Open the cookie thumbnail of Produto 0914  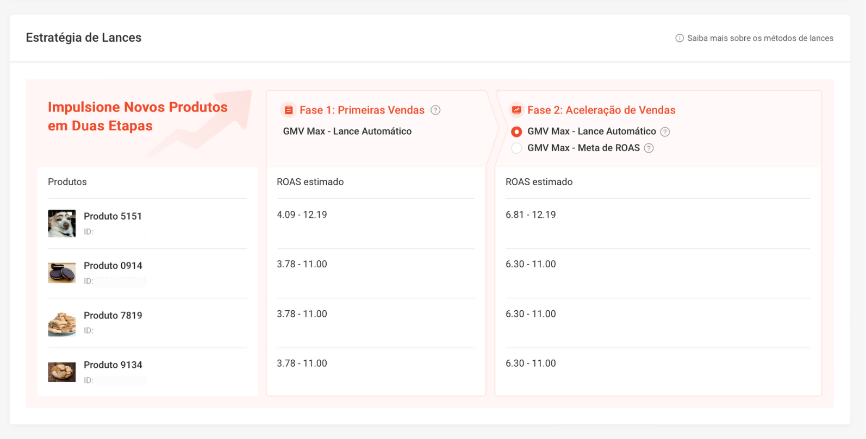[62, 273]
